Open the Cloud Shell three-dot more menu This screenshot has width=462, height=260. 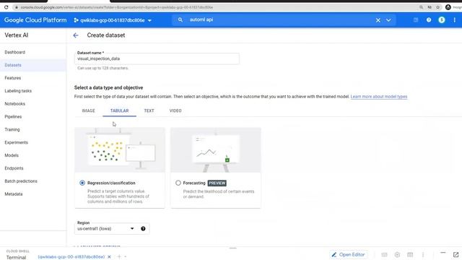(423, 255)
